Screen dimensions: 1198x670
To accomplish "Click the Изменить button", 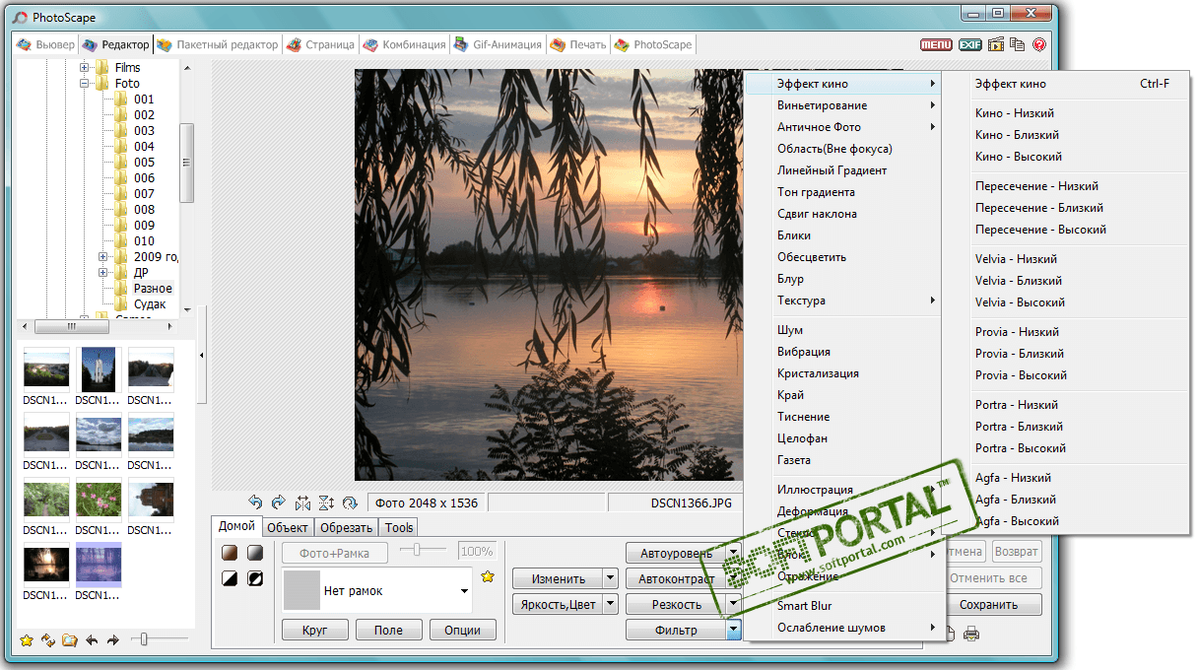I will pyautogui.click(x=558, y=578).
